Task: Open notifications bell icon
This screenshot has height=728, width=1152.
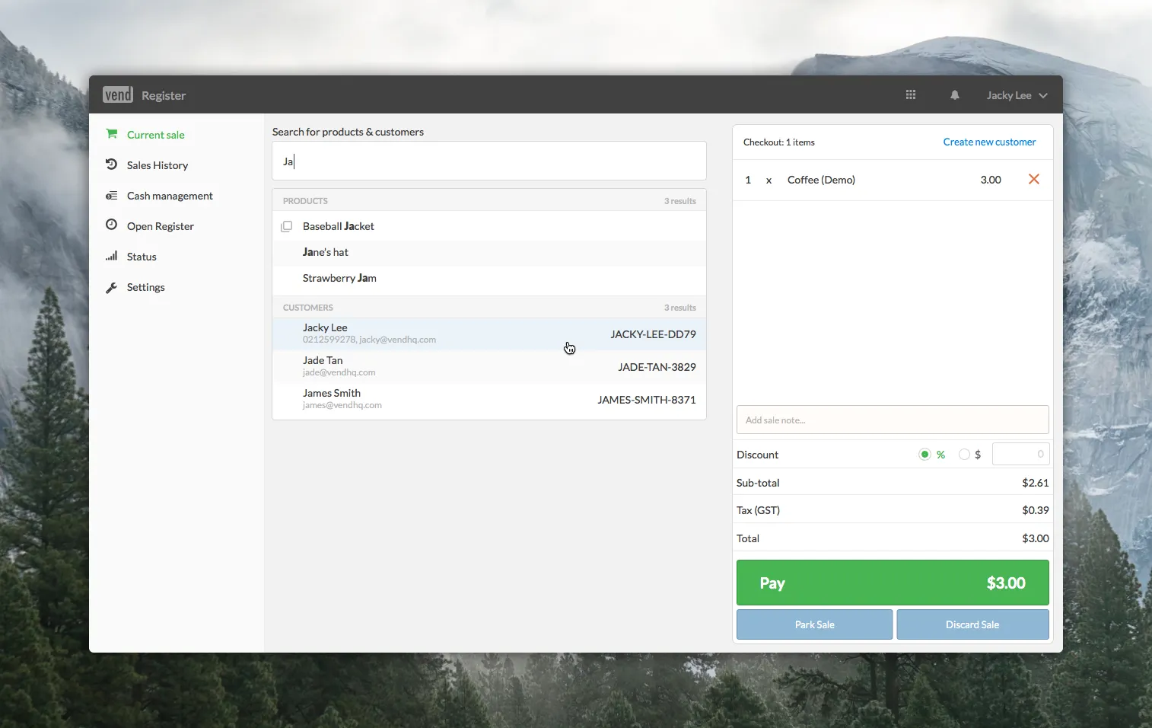Action: pyautogui.click(x=954, y=95)
